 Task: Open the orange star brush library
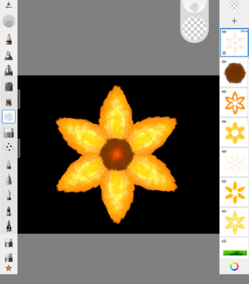8,268
